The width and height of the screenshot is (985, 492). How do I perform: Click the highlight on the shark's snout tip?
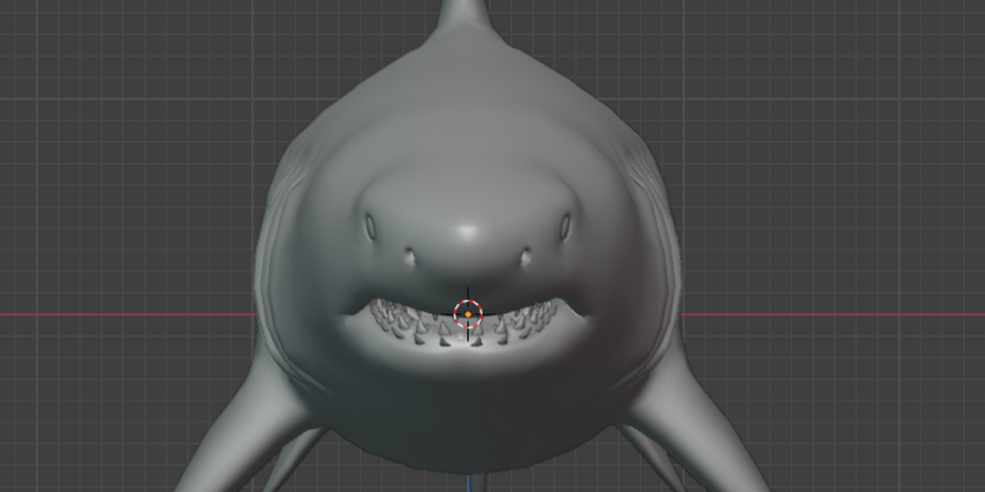click(x=468, y=231)
